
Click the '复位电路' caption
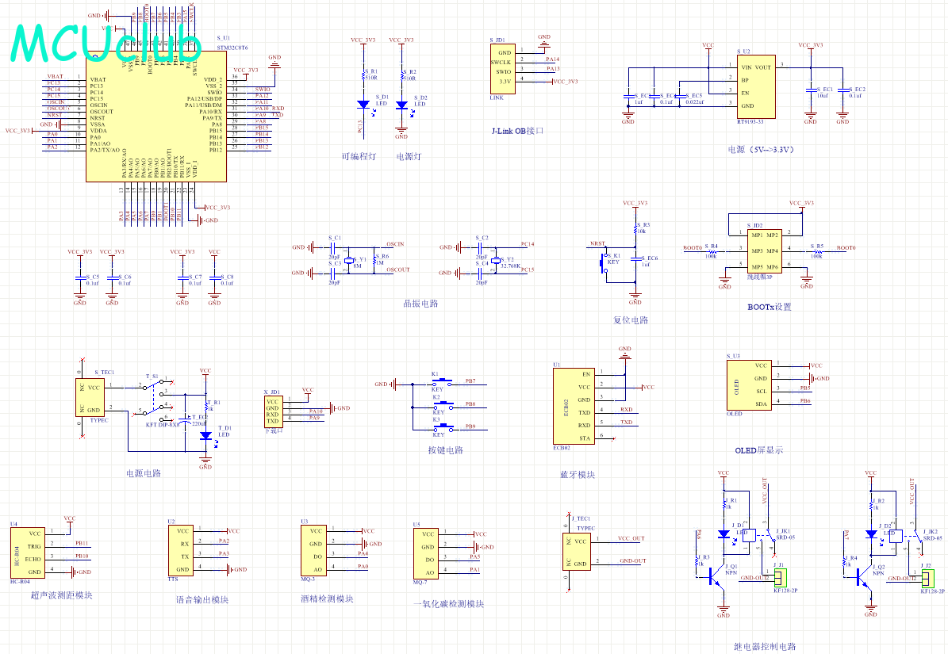pos(631,320)
